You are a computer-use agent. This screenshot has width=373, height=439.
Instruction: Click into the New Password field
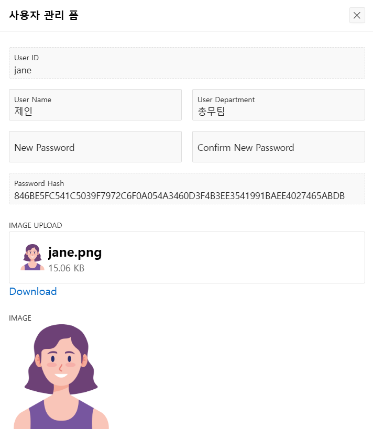click(x=95, y=147)
